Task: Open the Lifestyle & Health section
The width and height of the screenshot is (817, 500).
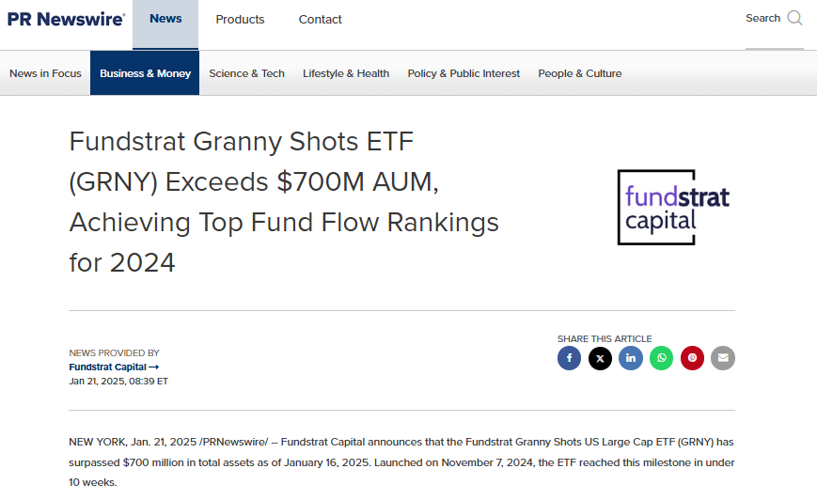Action: pos(346,73)
